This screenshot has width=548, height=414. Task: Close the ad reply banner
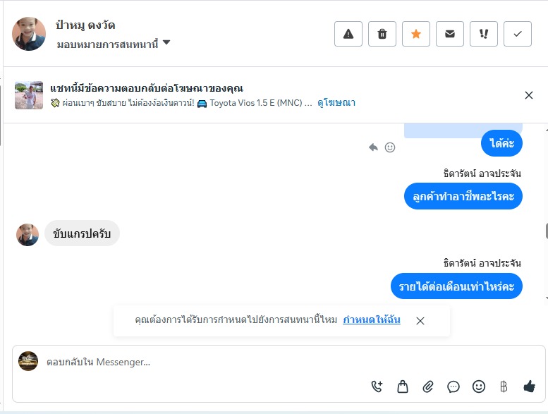529,95
